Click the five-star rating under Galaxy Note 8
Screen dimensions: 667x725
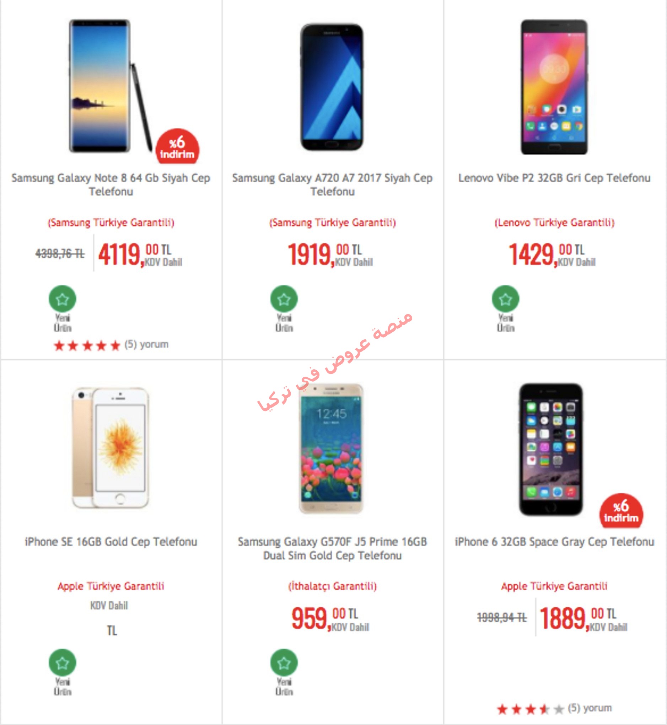pos(87,345)
